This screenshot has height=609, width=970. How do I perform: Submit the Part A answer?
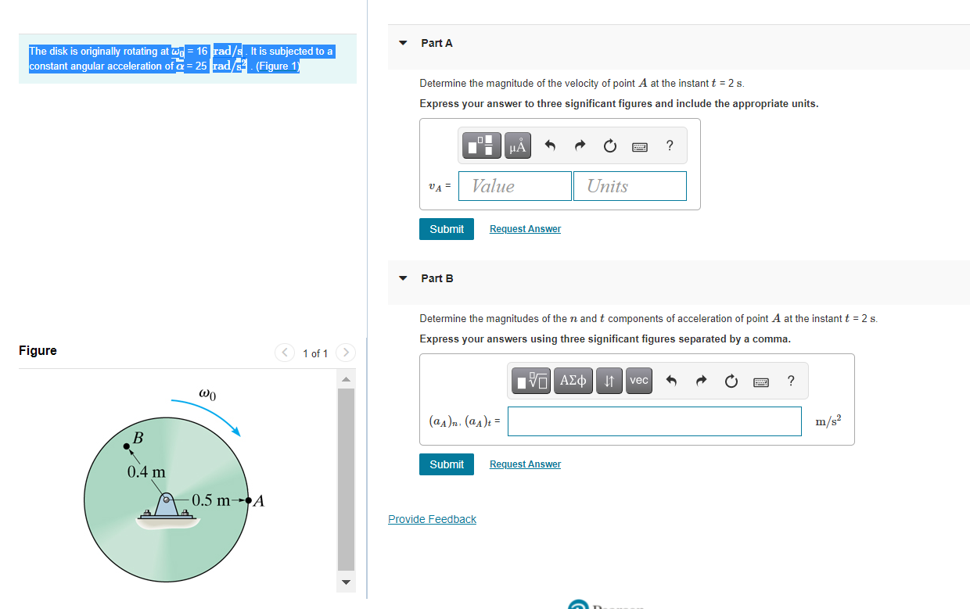446,229
